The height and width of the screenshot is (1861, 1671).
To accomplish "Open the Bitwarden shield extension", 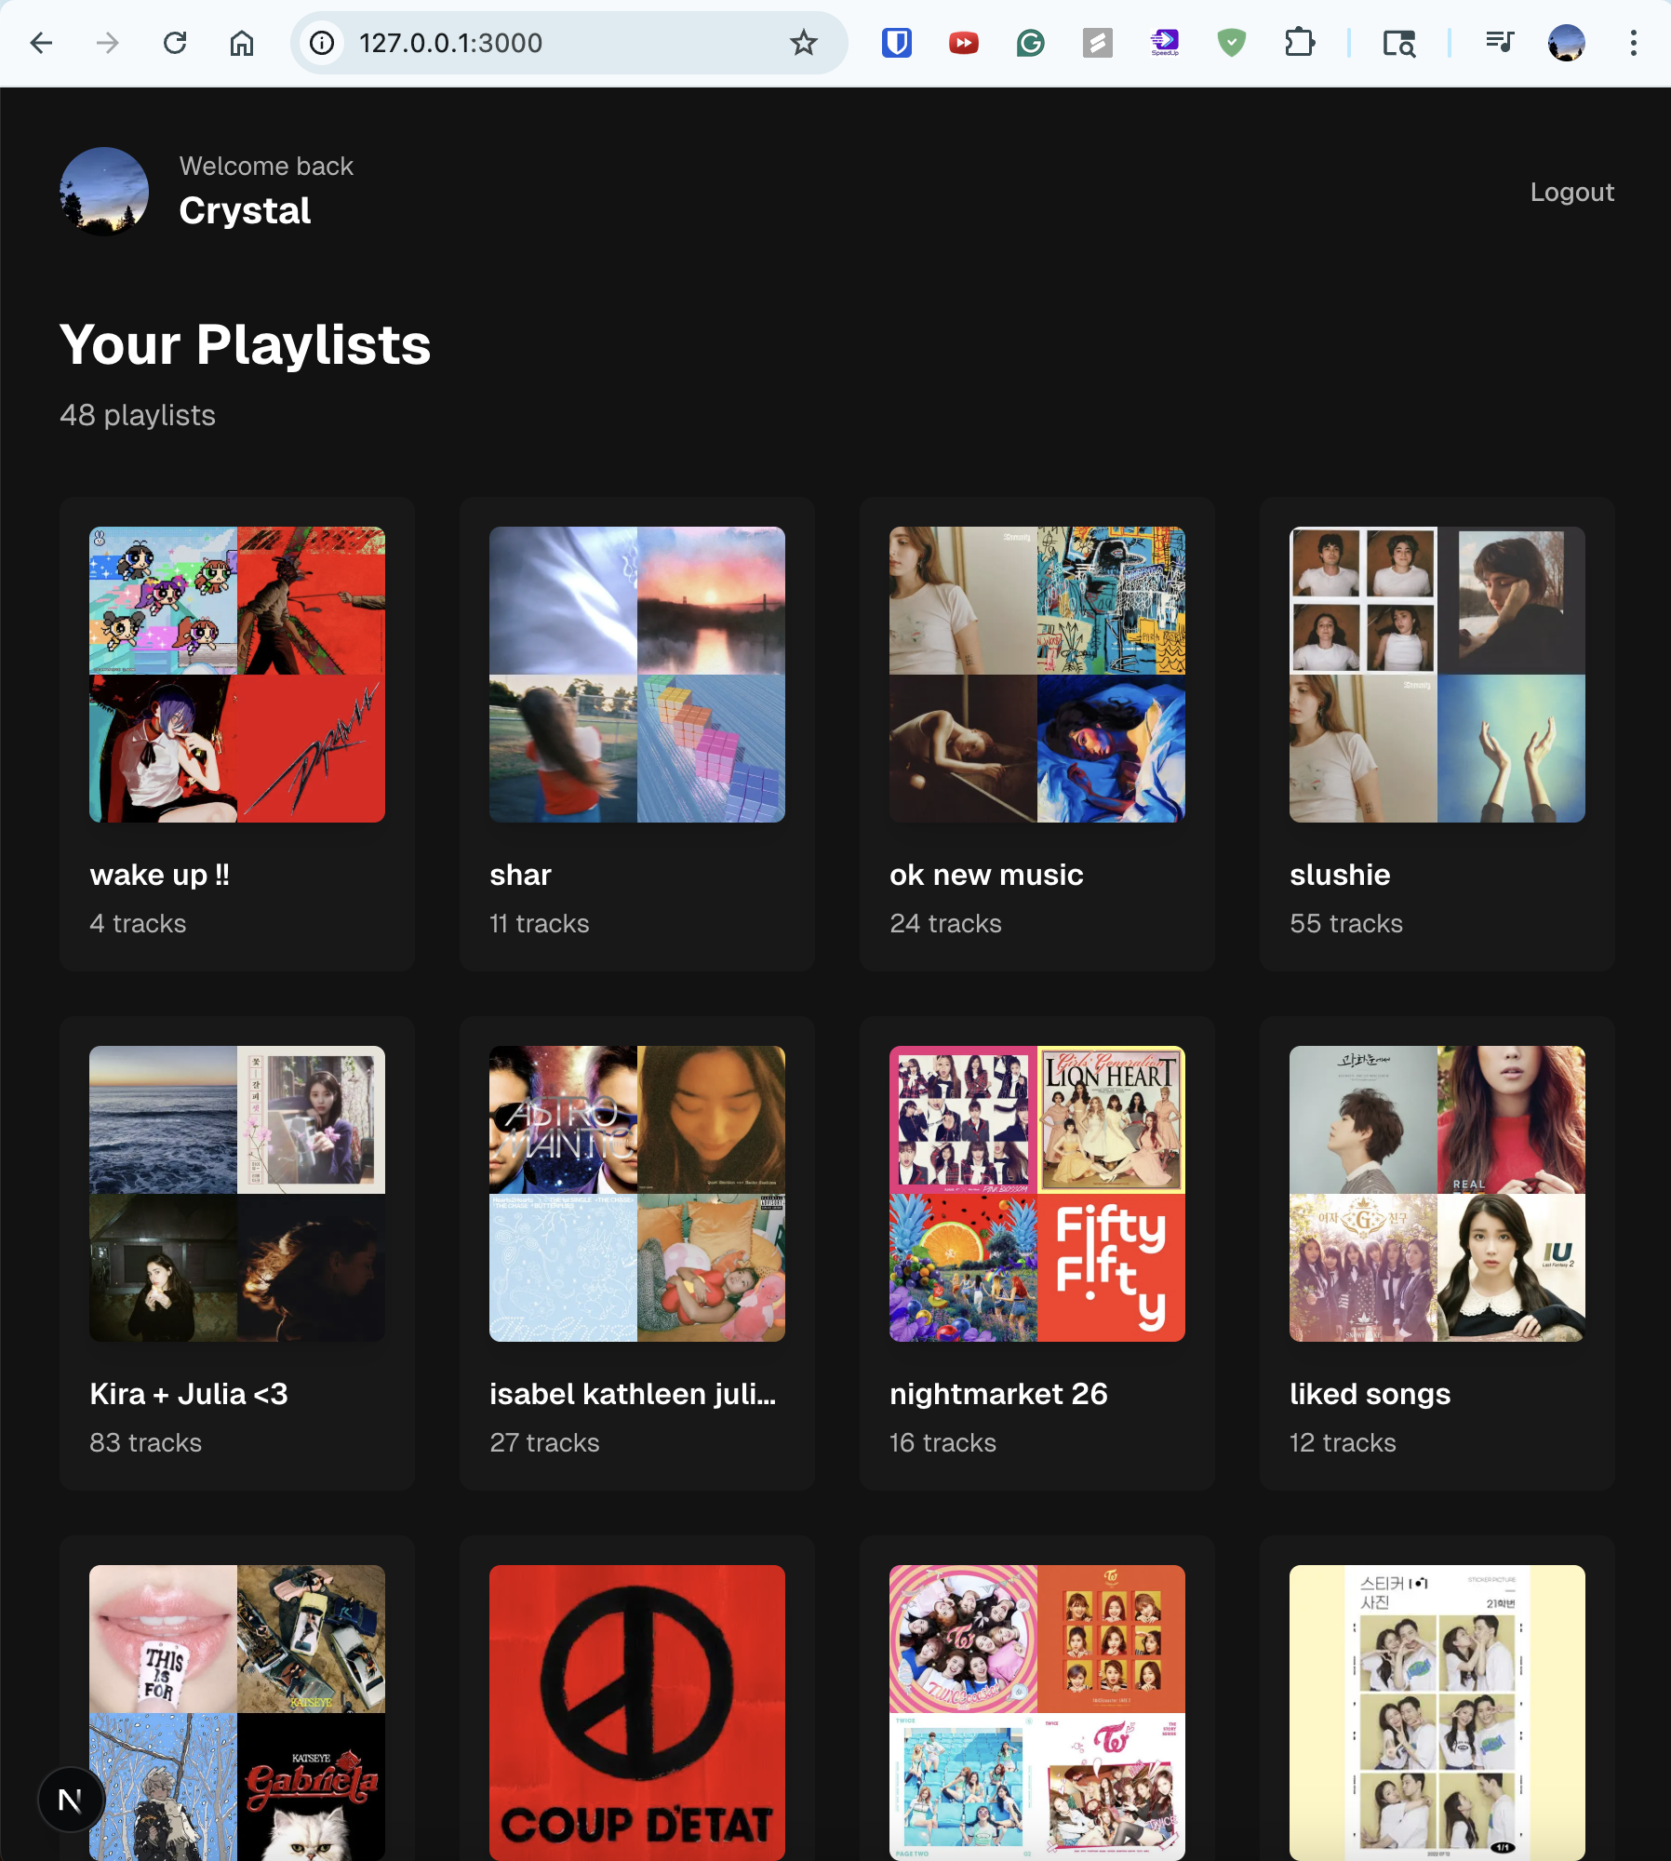I will (896, 43).
